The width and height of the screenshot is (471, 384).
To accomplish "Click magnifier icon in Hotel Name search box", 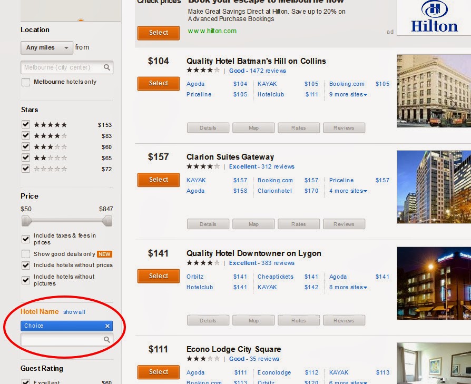I will coord(106,340).
